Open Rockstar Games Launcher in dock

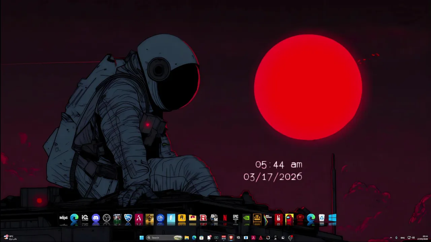(182, 218)
